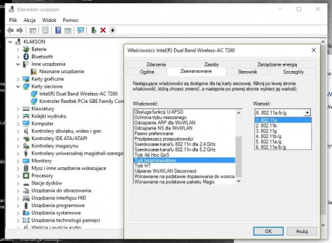Click the Baterie category icon

pos(26,49)
